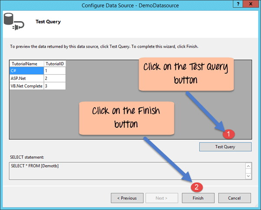Click the greyed-out Next button
The height and width of the screenshot is (210, 261).
click(161, 198)
